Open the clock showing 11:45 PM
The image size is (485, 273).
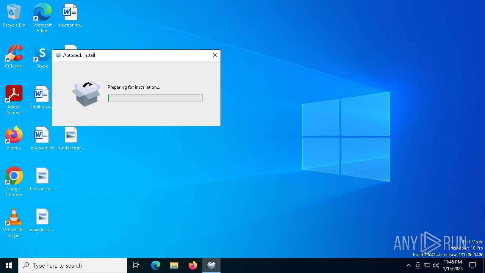click(x=453, y=265)
